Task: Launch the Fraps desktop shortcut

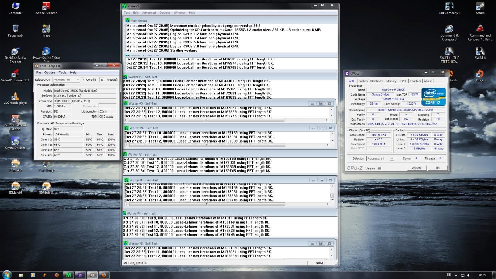Action: pyautogui.click(x=46, y=30)
